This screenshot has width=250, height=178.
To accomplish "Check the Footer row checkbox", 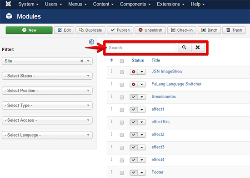I will point(122,173).
